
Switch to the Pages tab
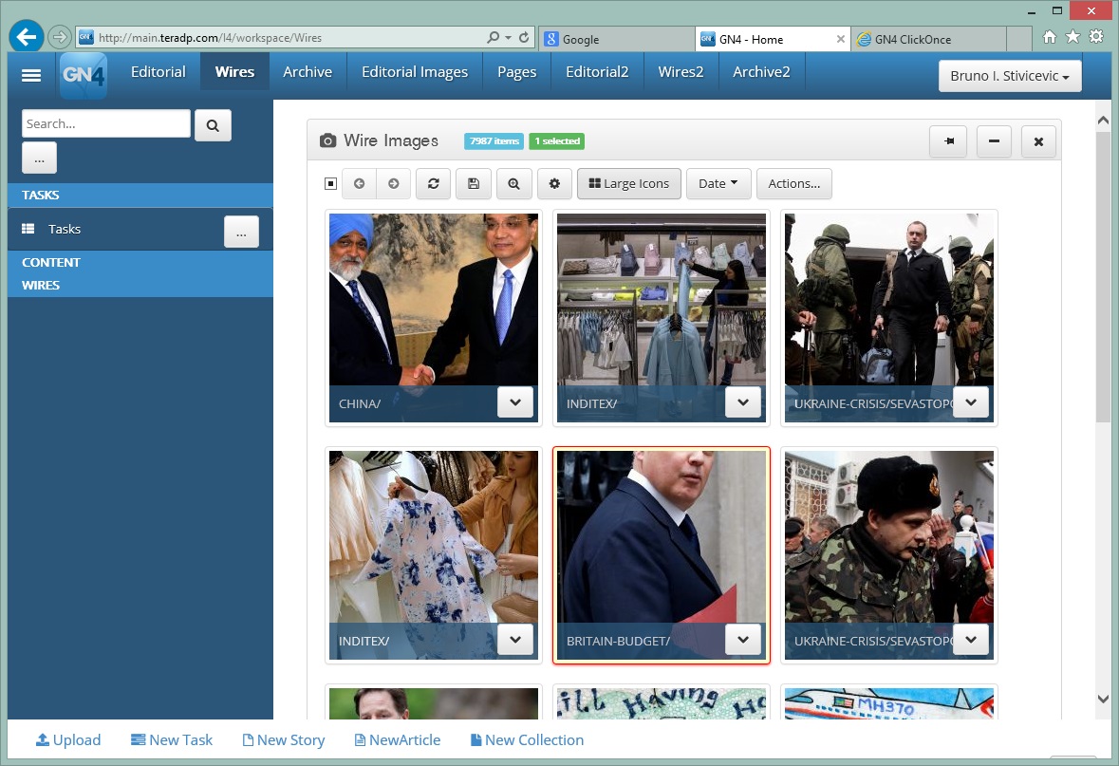pyautogui.click(x=516, y=72)
